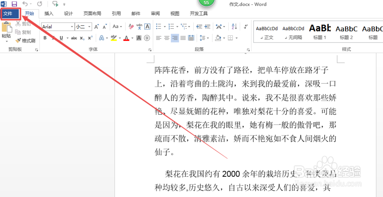383x197 pixels.
Task: Expand the highlight color dropdown arrow
Action: point(119,38)
